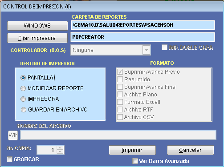The width and height of the screenshot is (224, 167).
Task: Click the CONTROL DE IMPRESION title bar
Action: click(x=112, y=7)
